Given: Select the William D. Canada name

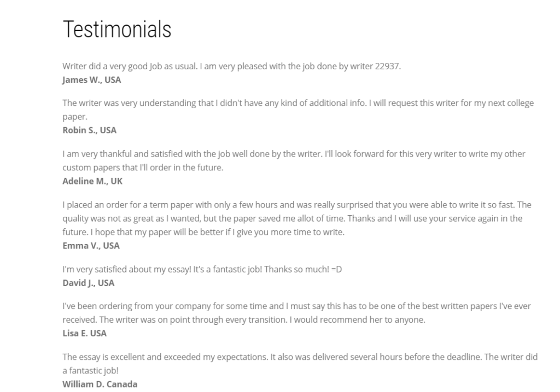Looking at the screenshot, I should point(100,384).
